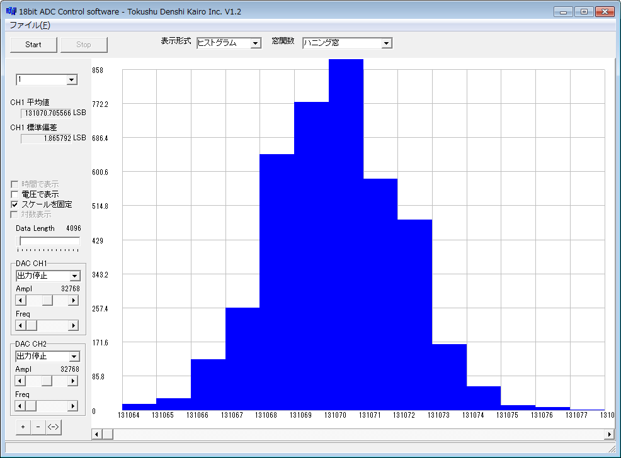Click DAC CH2 Freq right arrow
The width and height of the screenshot is (621, 458).
(73, 406)
